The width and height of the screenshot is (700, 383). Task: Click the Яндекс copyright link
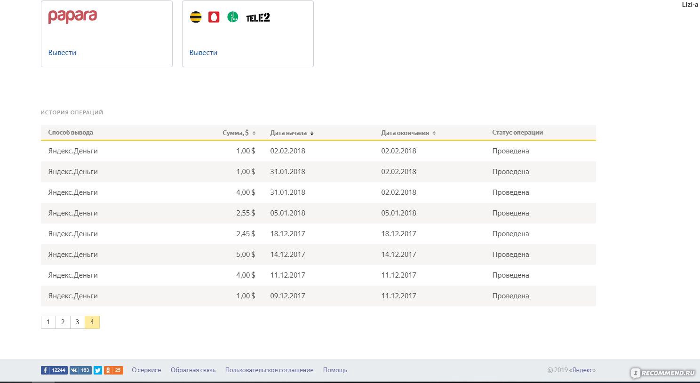point(583,370)
